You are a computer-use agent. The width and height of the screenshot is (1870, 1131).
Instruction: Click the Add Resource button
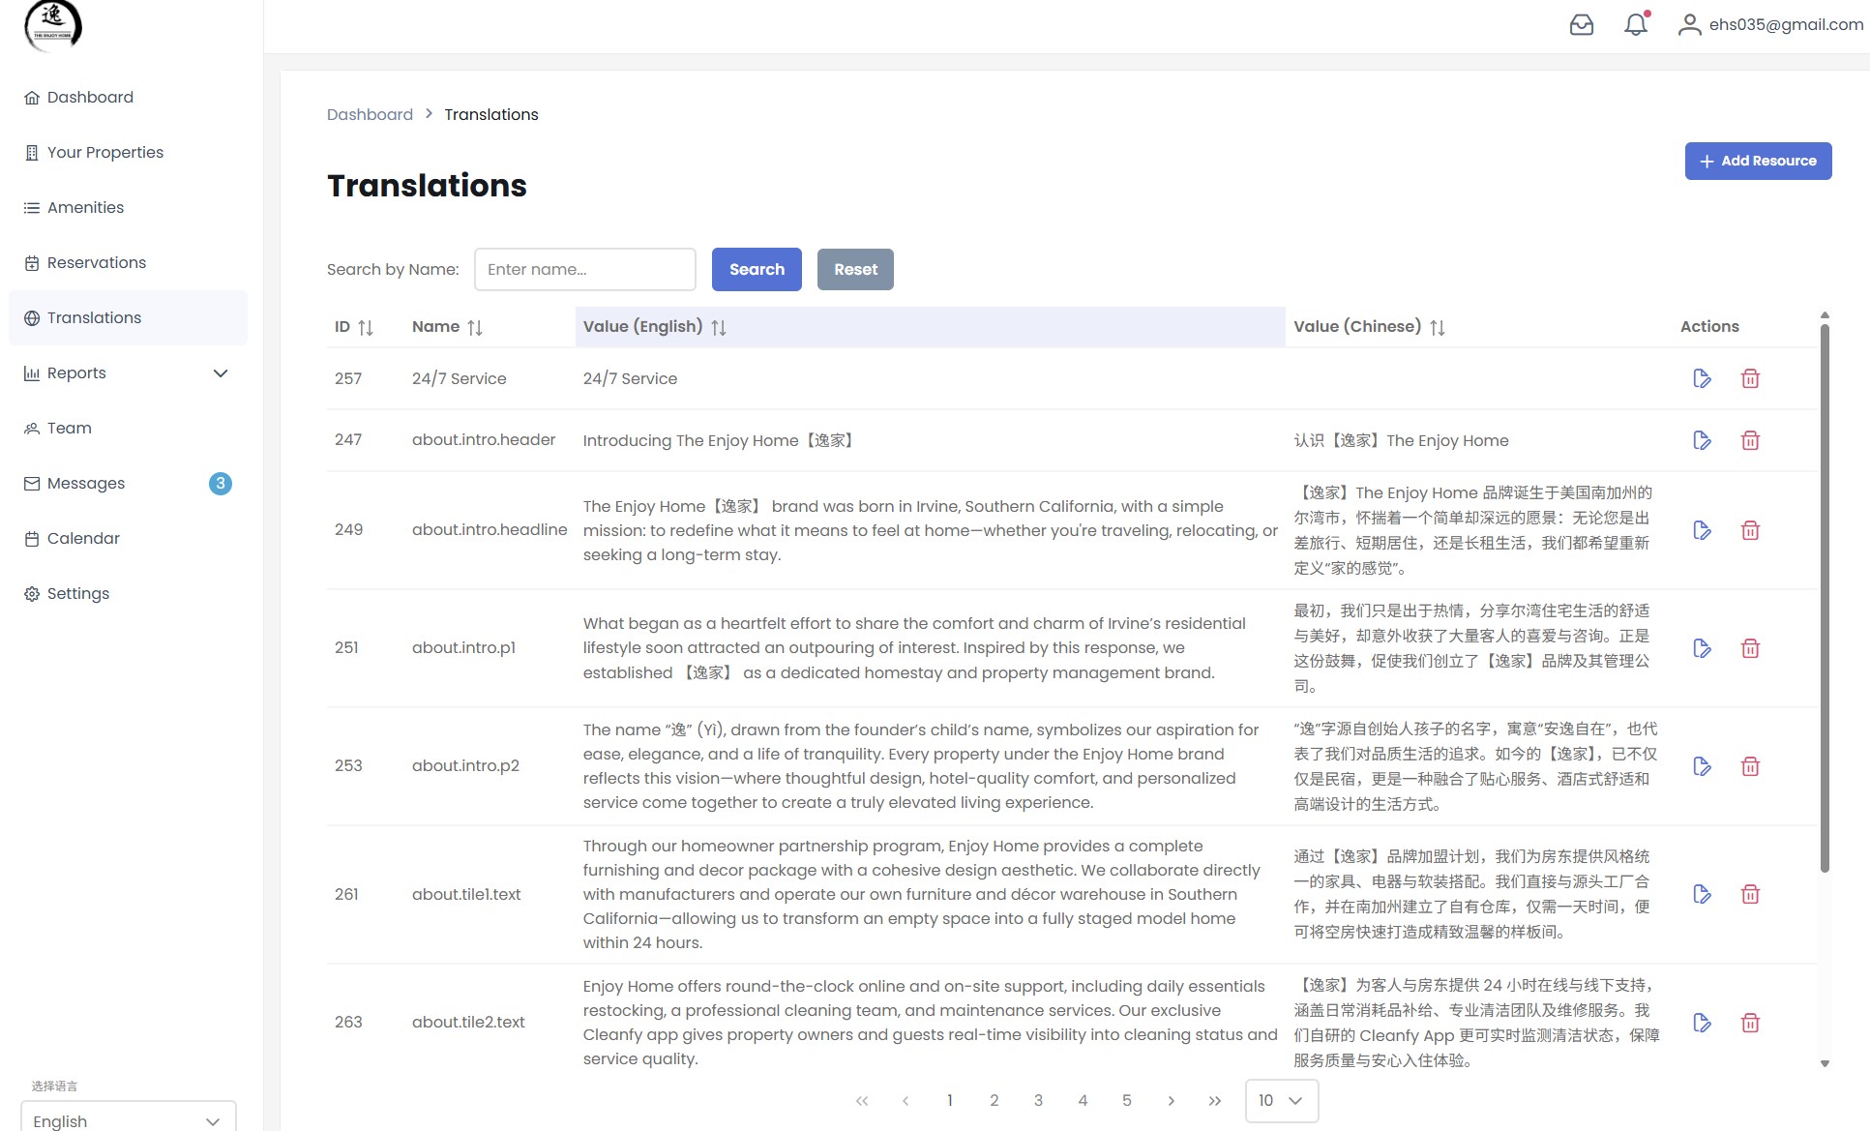pos(1757,161)
